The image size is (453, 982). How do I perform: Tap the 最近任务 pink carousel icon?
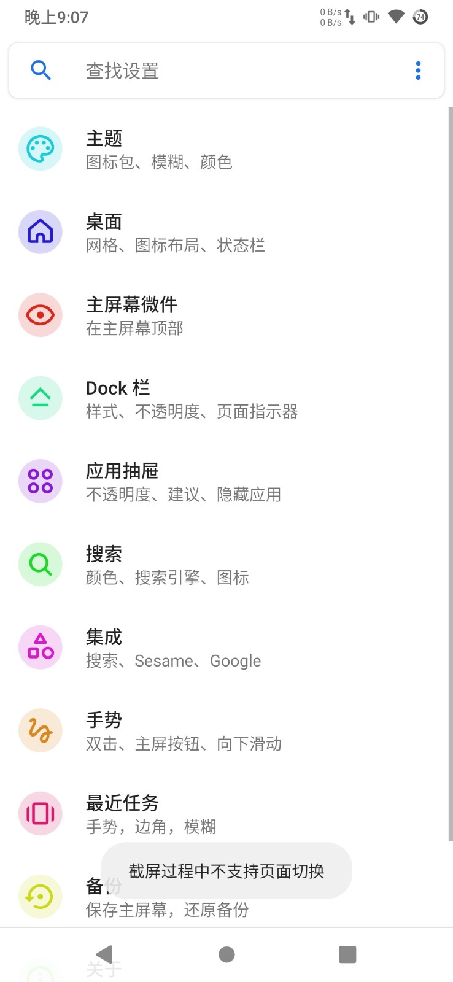(41, 813)
